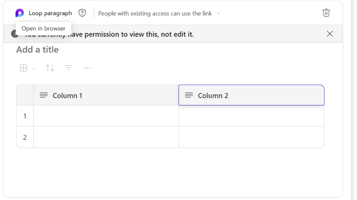This screenshot has height=200, width=357.
Task: Click the purple Loop app icon
Action: pyautogui.click(x=19, y=13)
